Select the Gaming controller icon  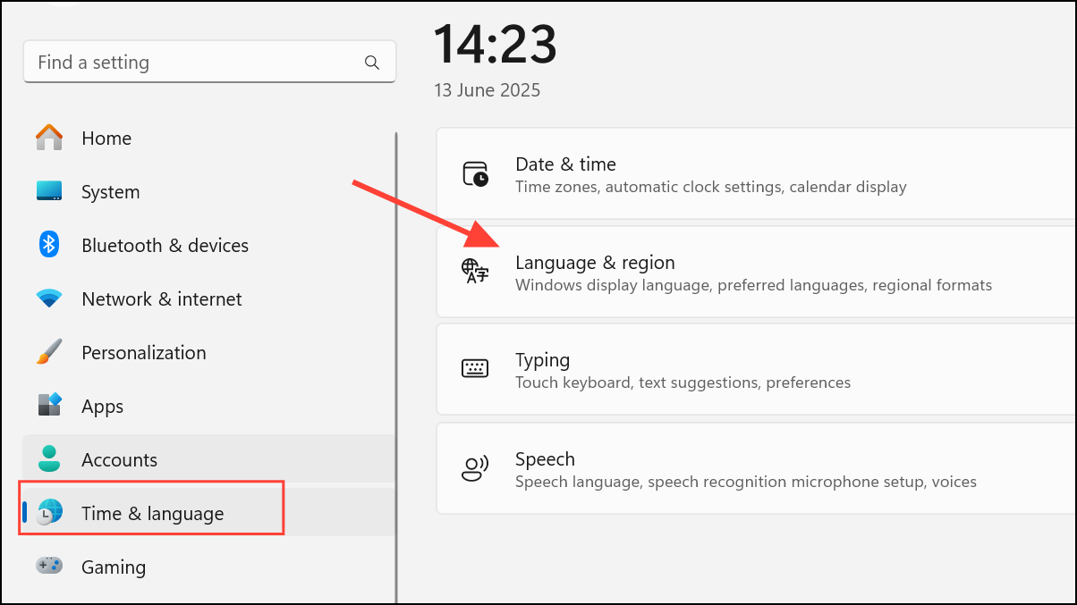point(48,567)
